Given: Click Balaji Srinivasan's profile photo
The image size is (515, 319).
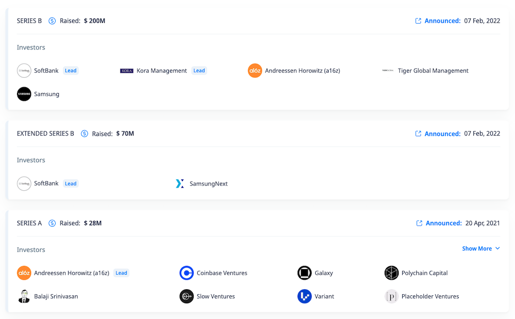Looking at the screenshot, I should (x=24, y=296).
